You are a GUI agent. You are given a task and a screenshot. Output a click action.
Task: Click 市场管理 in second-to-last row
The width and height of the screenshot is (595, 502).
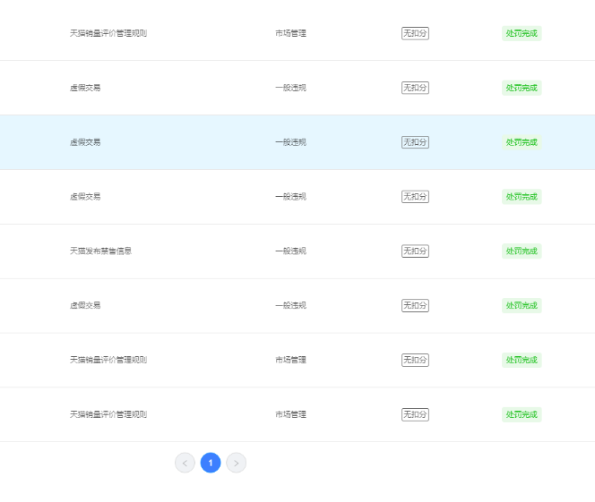click(x=290, y=360)
